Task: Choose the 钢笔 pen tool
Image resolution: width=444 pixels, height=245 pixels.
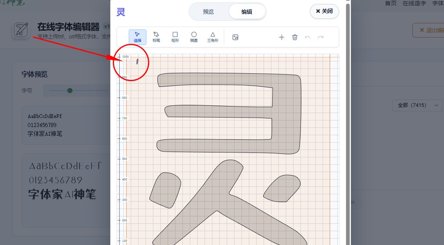Action: click(156, 37)
